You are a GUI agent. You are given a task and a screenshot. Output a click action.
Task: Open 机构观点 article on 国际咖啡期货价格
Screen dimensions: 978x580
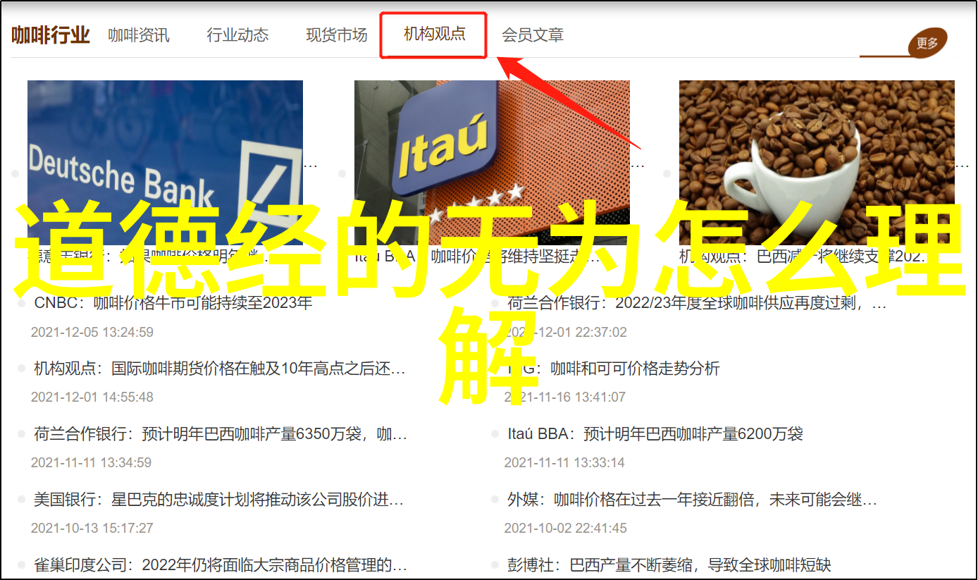click(x=220, y=369)
